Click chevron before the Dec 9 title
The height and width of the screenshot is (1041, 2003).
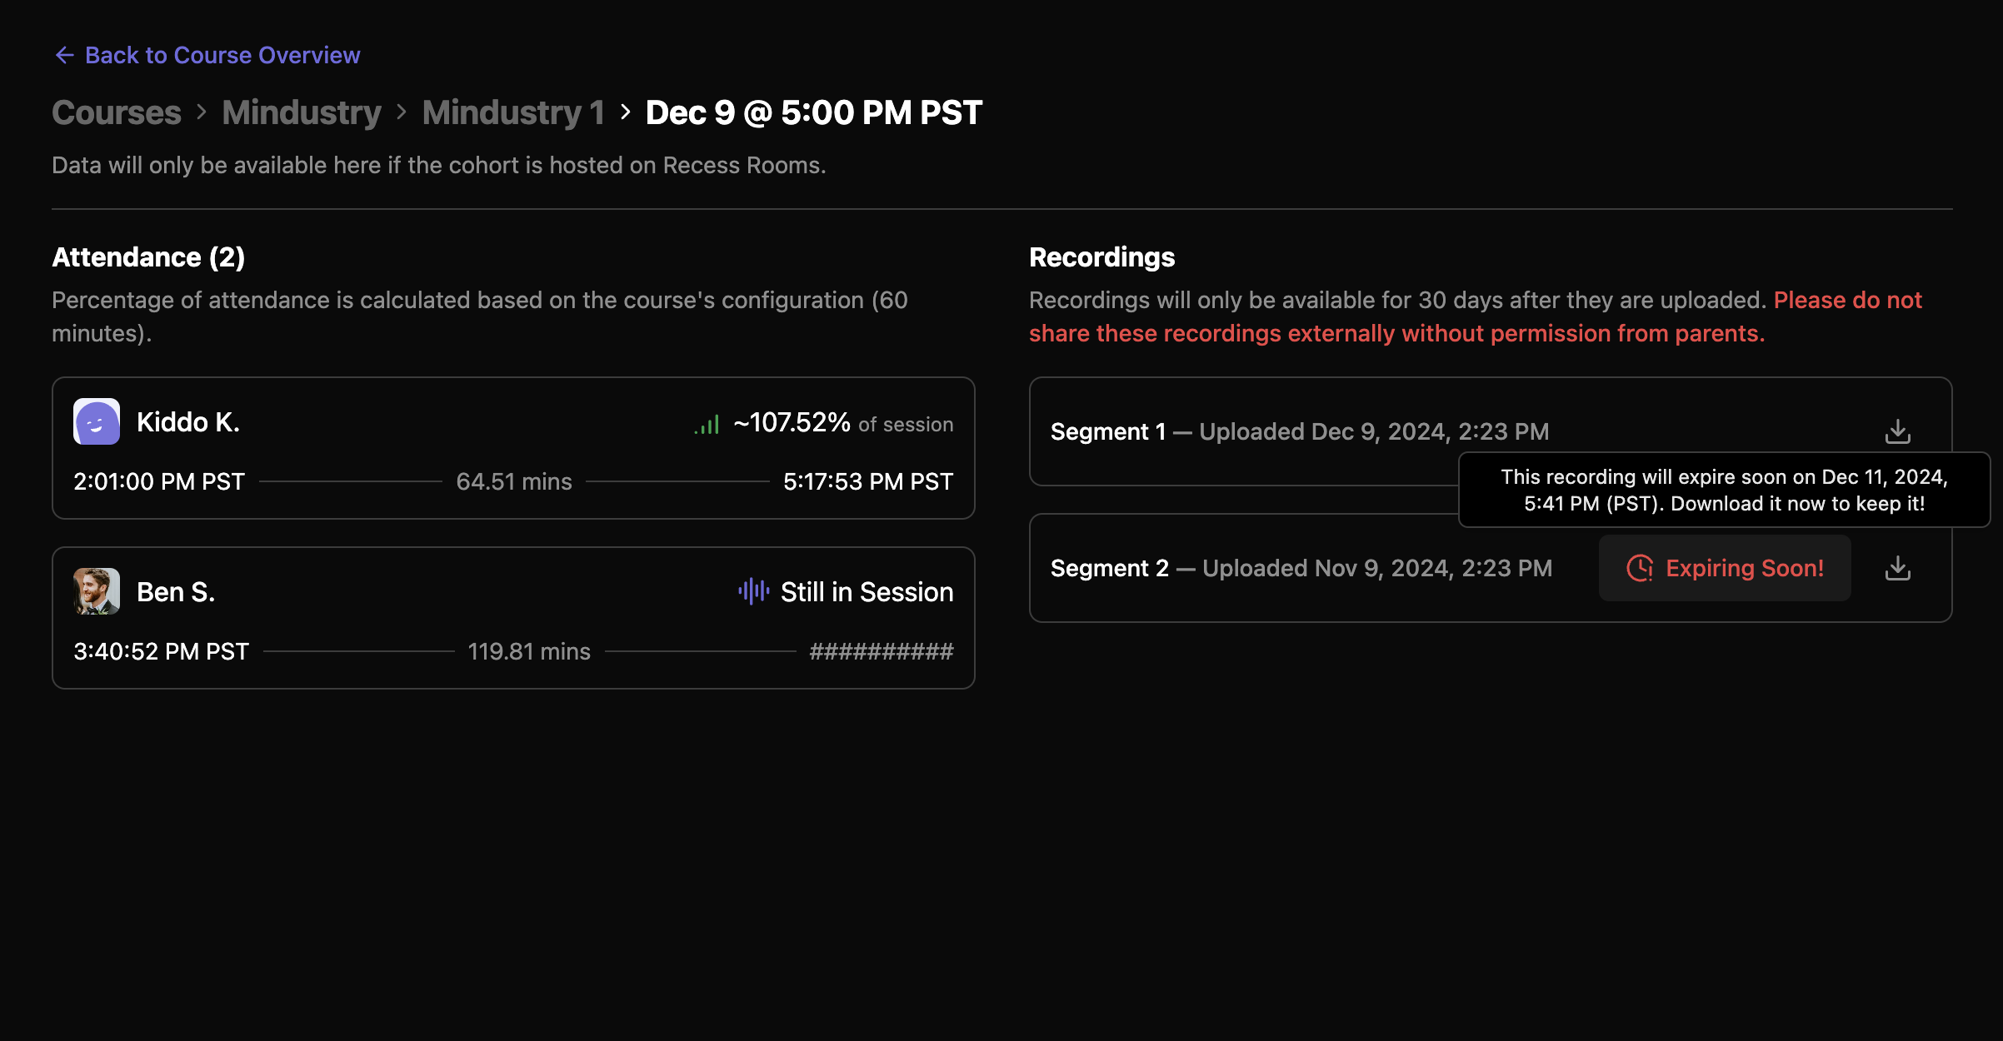click(x=626, y=112)
